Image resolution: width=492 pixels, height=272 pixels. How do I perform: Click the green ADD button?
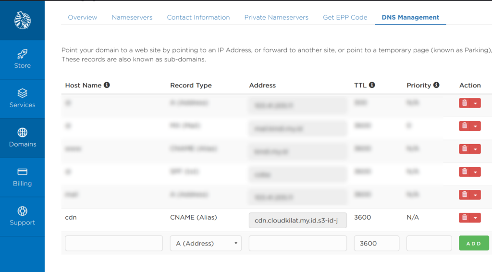tap(474, 243)
